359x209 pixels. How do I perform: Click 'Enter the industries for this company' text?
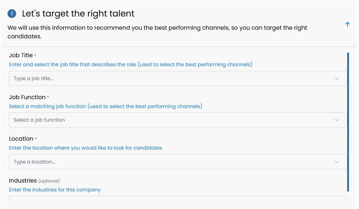(55, 190)
